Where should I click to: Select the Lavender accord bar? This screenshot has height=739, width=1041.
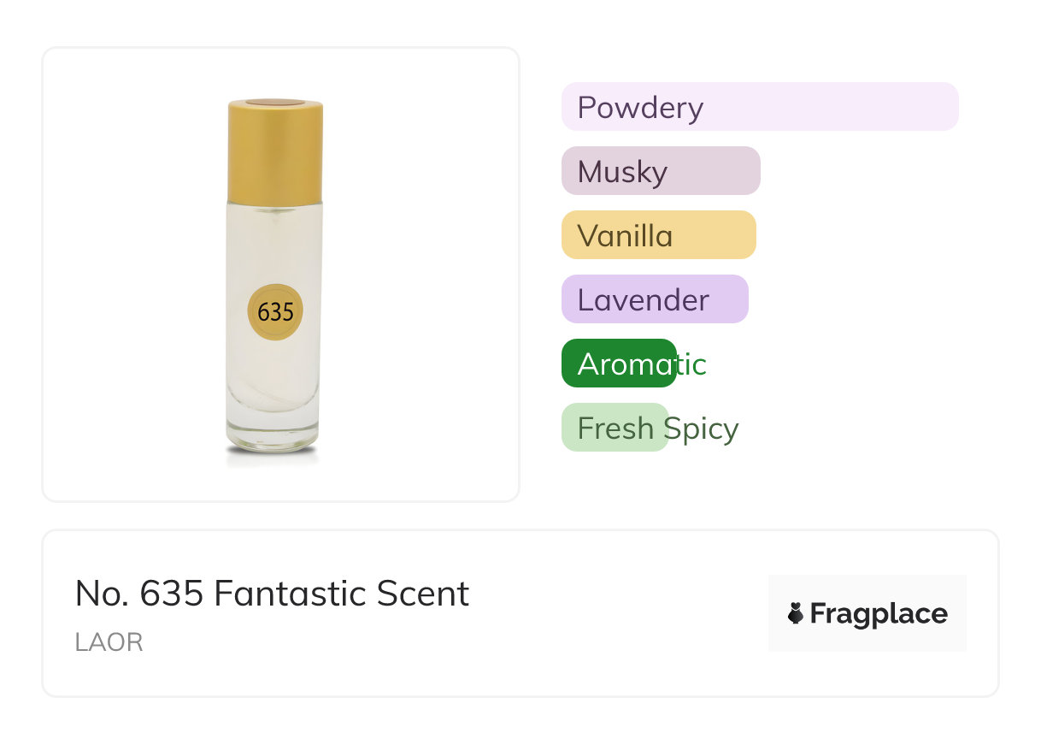pyautogui.click(x=654, y=299)
